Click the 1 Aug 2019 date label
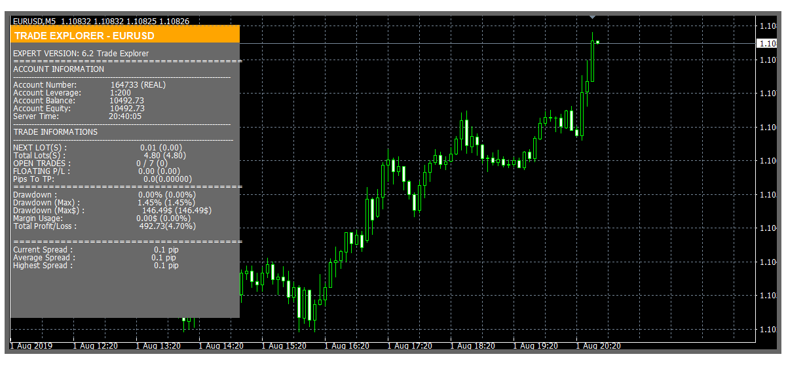Screen dimensions: 786x365 [x=31, y=346]
